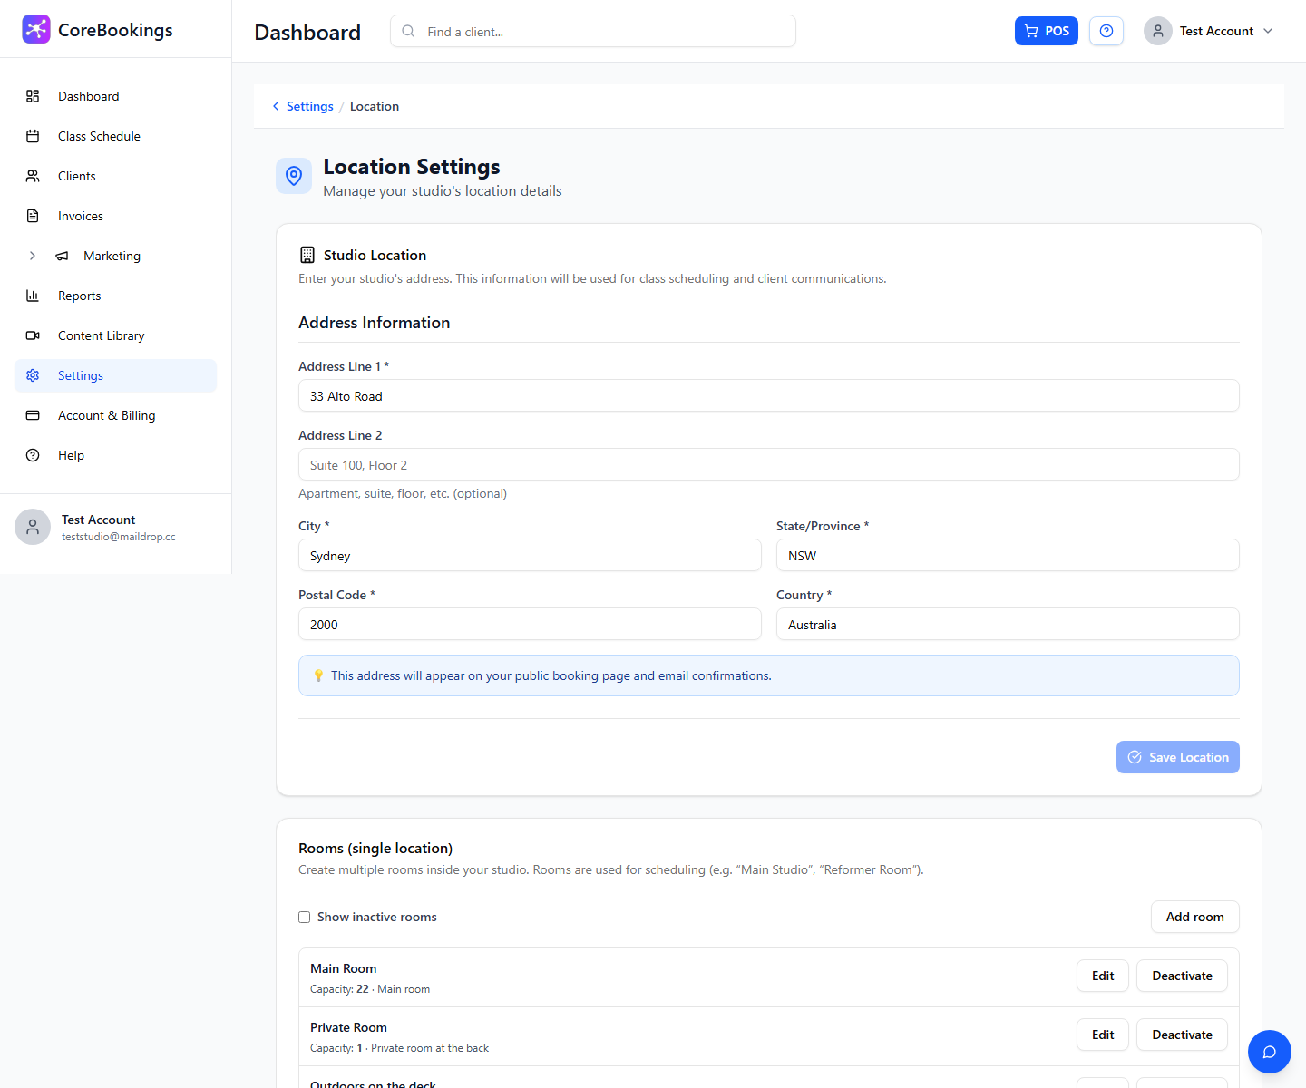Click the City field
Image resolution: width=1306 pixels, height=1088 pixels.
(530, 555)
